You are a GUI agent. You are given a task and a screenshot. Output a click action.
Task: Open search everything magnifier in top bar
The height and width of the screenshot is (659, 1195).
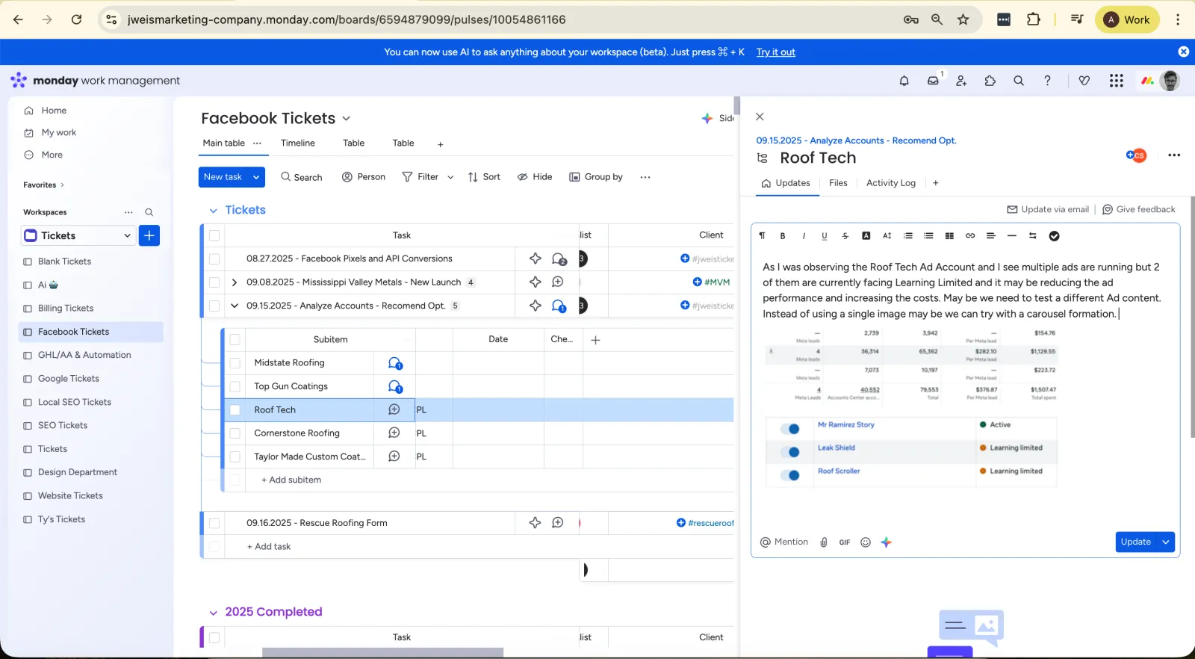1019,81
